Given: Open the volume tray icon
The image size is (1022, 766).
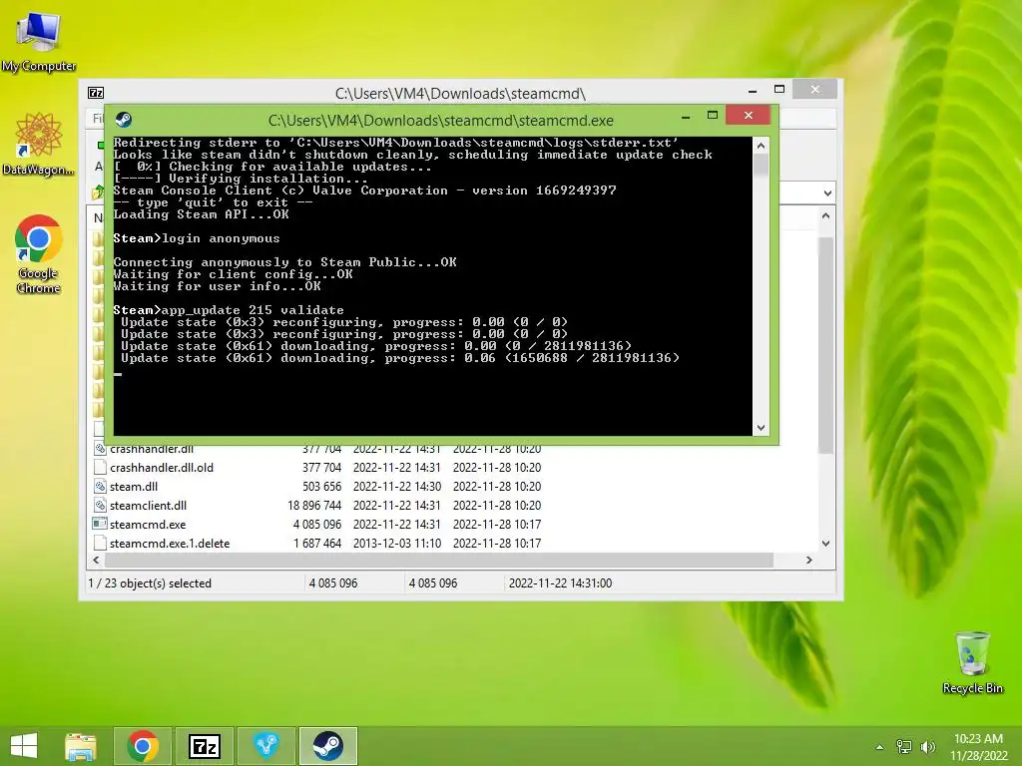Looking at the screenshot, I should (x=927, y=746).
